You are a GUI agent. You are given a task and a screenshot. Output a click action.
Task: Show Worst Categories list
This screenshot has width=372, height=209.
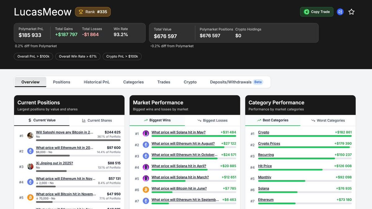328,120
